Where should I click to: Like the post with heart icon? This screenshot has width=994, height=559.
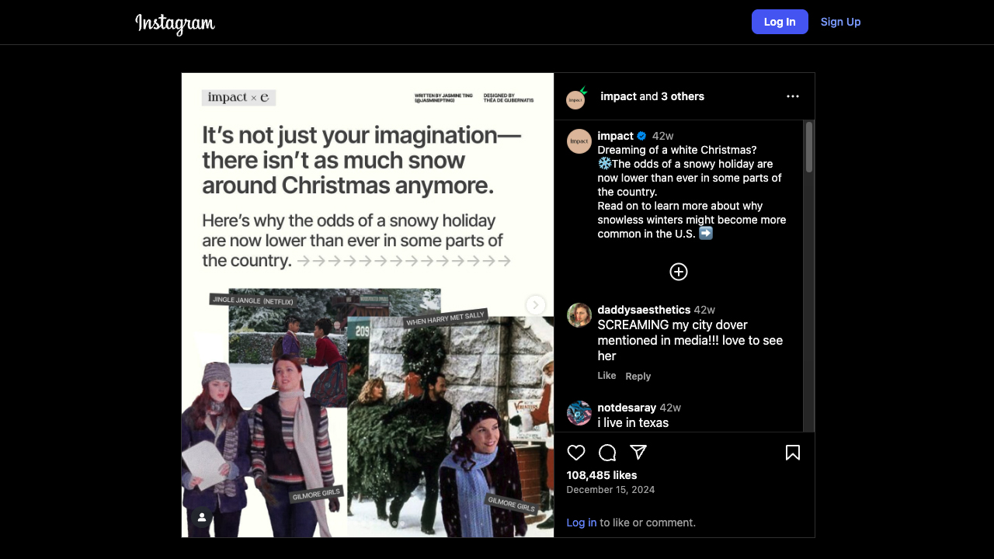pyautogui.click(x=576, y=453)
